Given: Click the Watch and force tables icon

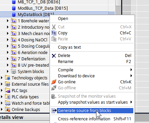Looking at the screenshot, I should pyautogui.click(x=8, y=103).
